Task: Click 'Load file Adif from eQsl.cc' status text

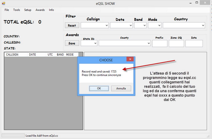Action: point(42,136)
